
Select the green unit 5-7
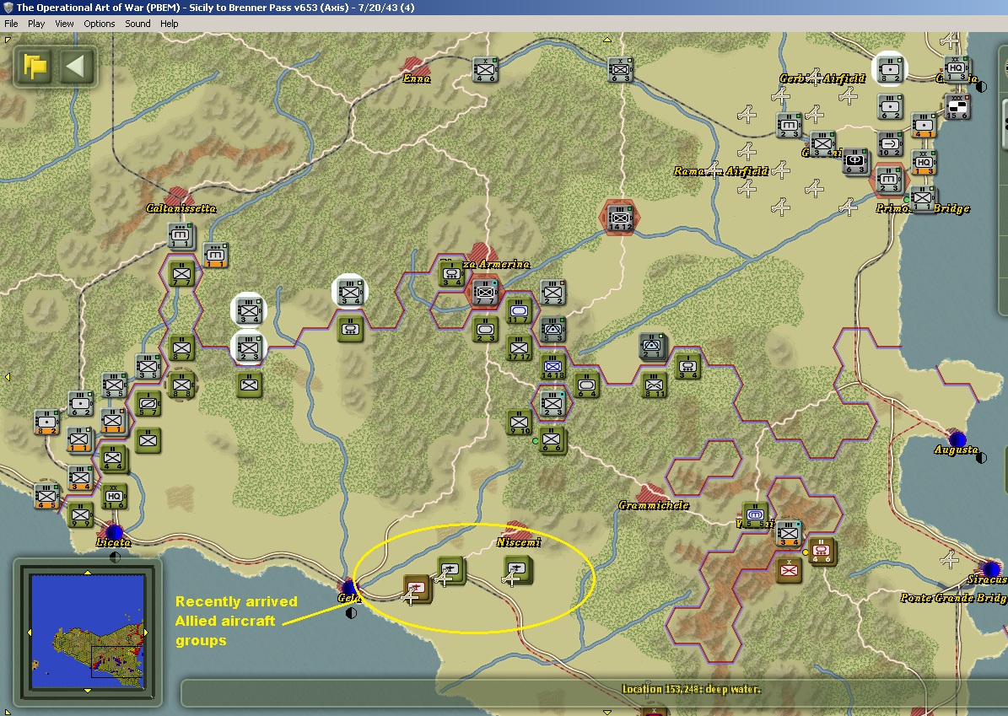point(148,404)
